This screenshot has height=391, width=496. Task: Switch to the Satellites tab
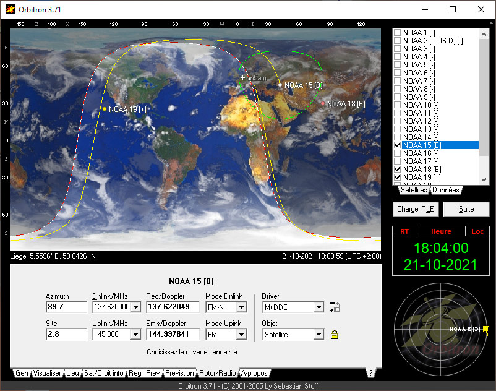click(x=414, y=190)
